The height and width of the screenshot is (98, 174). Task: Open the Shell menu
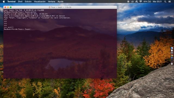[20, 2]
